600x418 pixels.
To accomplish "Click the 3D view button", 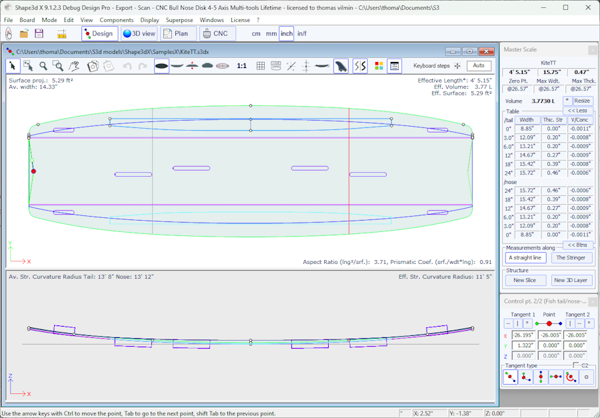I will click(x=139, y=33).
